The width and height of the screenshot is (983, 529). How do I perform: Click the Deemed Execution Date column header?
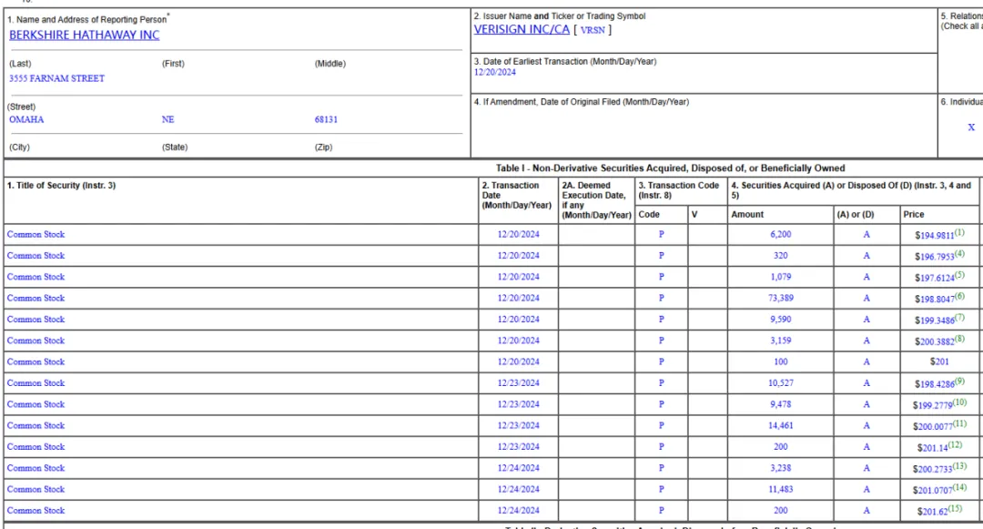(596, 200)
